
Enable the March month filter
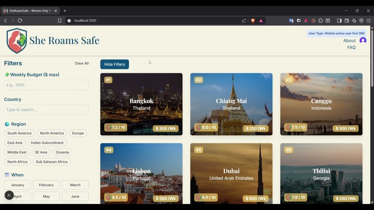tap(75, 185)
